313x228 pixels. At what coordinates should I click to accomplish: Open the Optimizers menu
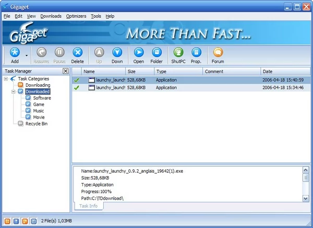(x=76, y=16)
